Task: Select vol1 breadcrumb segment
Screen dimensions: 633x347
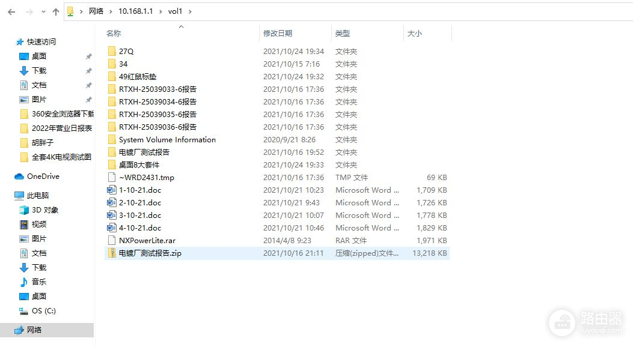Action: click(x=175, y=11)
